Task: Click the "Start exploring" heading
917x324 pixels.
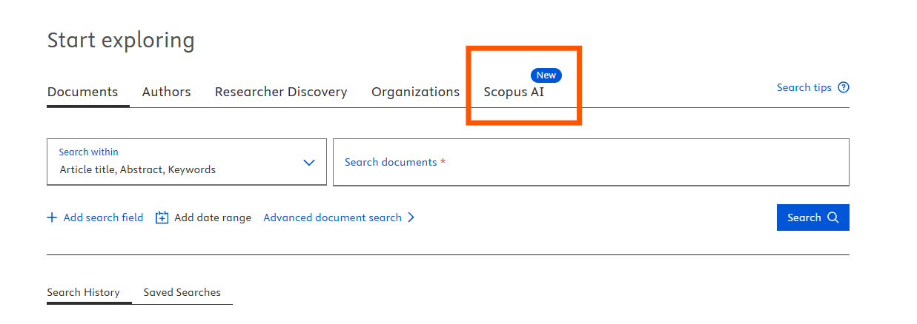Action: 121,40
